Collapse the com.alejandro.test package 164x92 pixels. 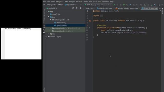click(x=50, y=20)
